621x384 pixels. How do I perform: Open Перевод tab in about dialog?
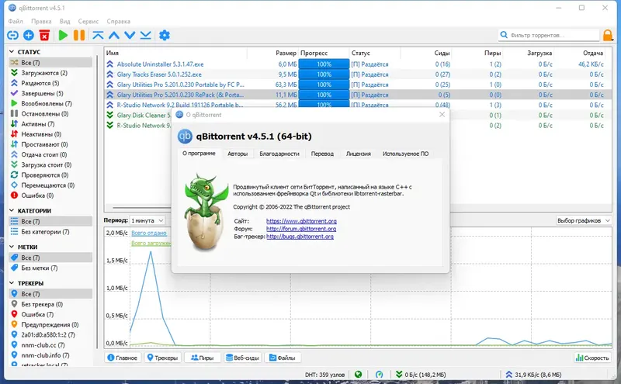tap(322, 154)
